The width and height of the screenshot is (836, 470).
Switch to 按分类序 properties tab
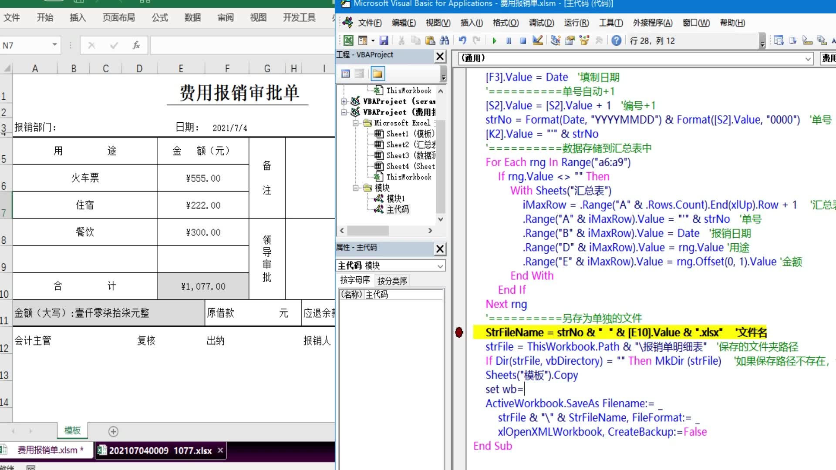coord(392,281)
